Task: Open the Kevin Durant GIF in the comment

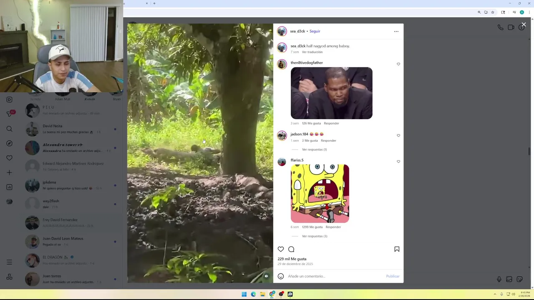Action: point(332,93)
